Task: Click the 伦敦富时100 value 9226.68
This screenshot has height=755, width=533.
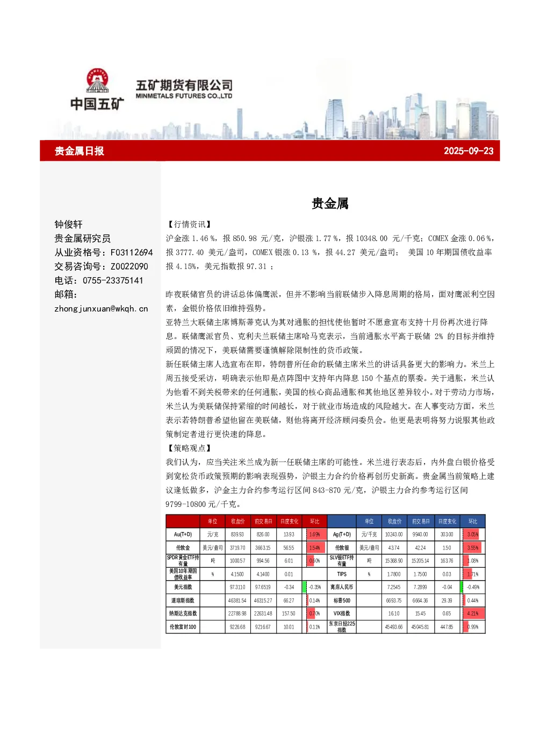Action: click(237, 627)
